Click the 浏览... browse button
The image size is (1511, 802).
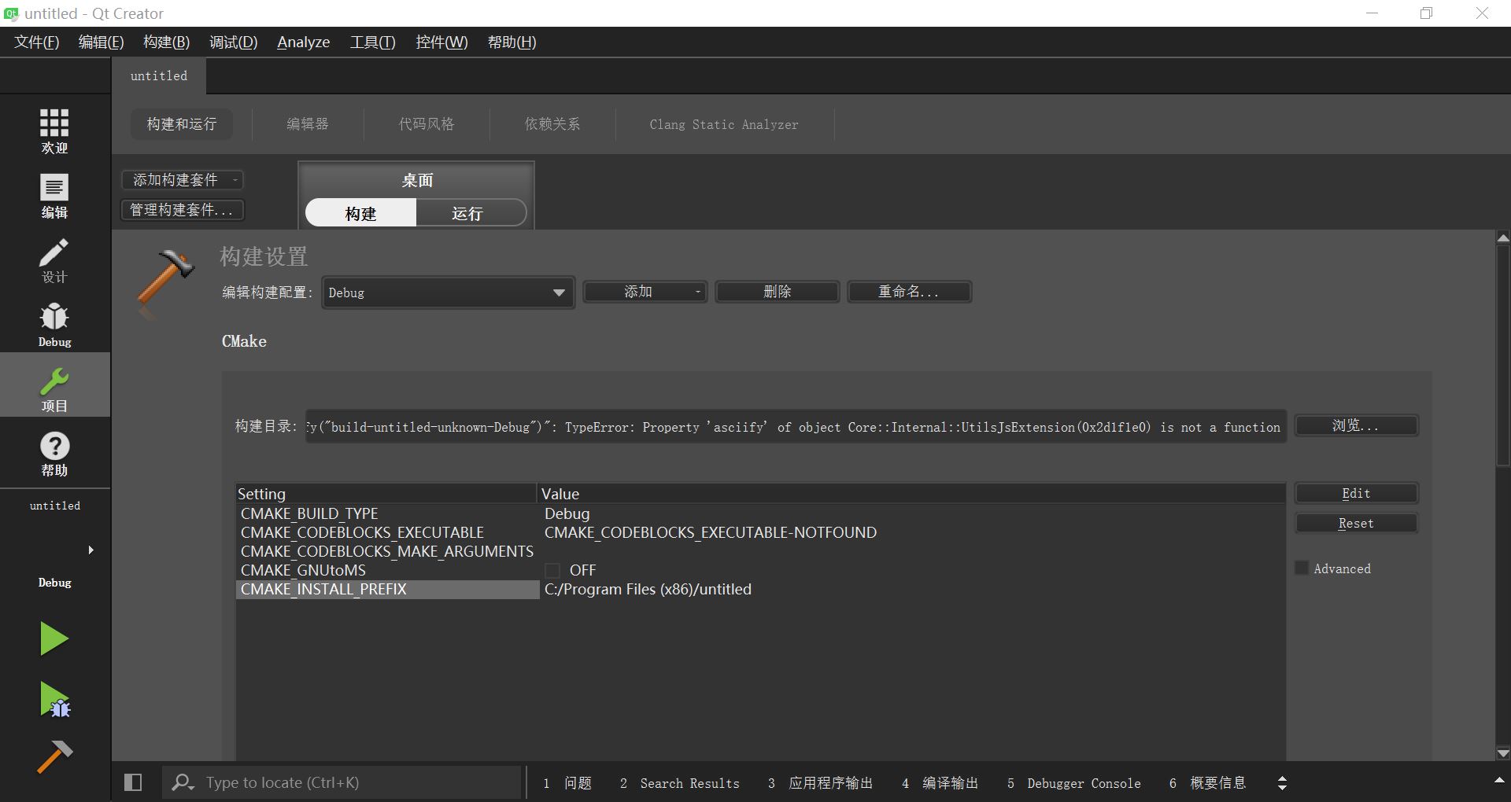pyautogui.click(x=1355, y=425)
